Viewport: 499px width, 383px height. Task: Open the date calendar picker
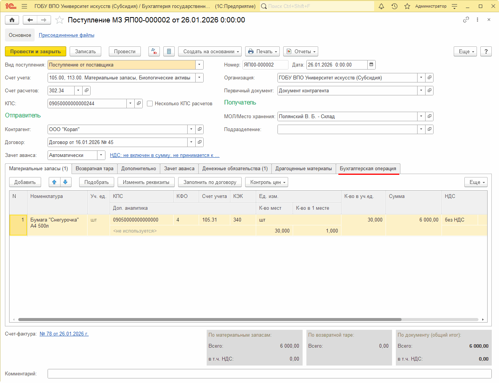371,65
